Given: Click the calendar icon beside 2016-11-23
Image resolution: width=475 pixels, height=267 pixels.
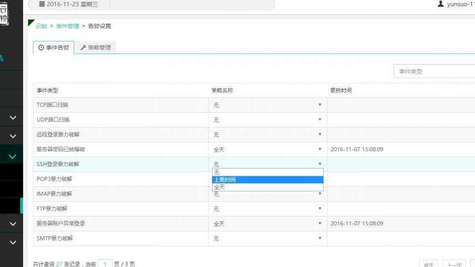Looking at the screenshot, I should (42, 4).
